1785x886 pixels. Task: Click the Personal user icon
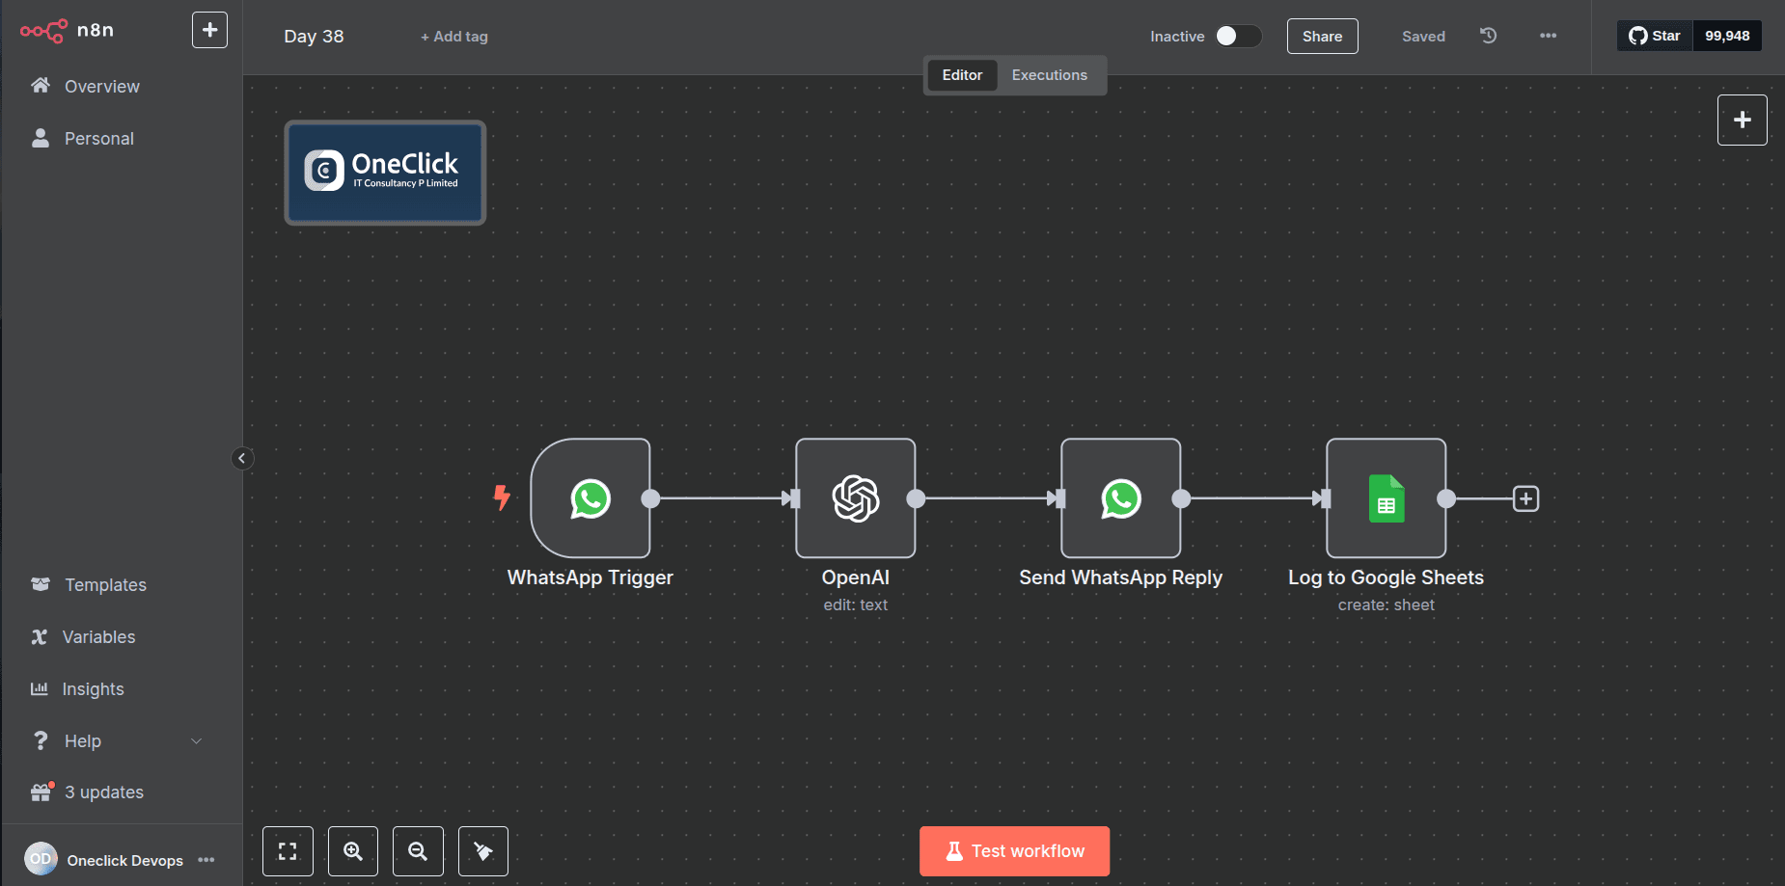(x=41, y=138)
